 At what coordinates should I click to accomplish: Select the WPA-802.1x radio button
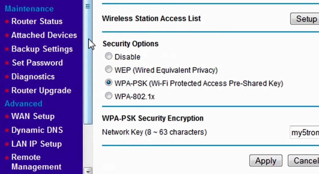click(109, 96)
